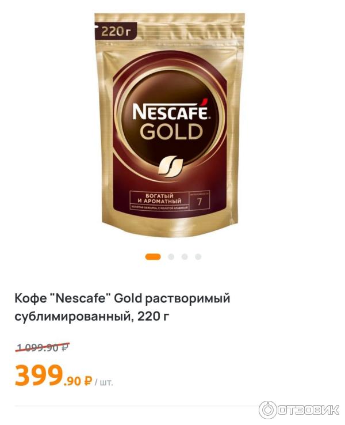Click the round Отзовик logo icon
Viewport: 345px width, 425px height.
267,409
